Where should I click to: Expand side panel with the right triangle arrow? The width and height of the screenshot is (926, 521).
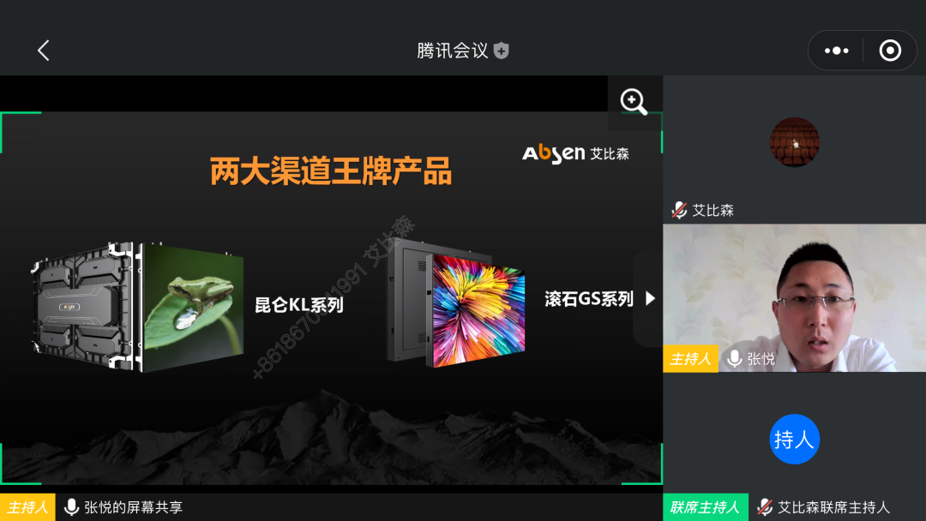point(650,298)
